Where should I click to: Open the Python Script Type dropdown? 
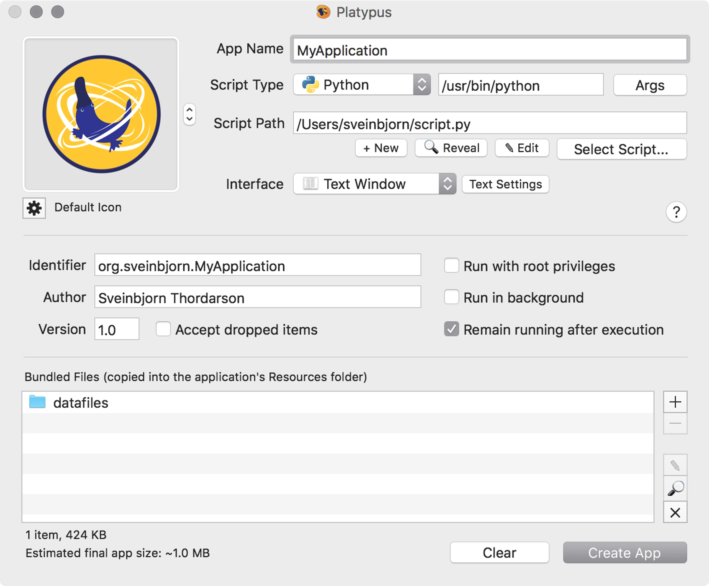tap(362, 85)
